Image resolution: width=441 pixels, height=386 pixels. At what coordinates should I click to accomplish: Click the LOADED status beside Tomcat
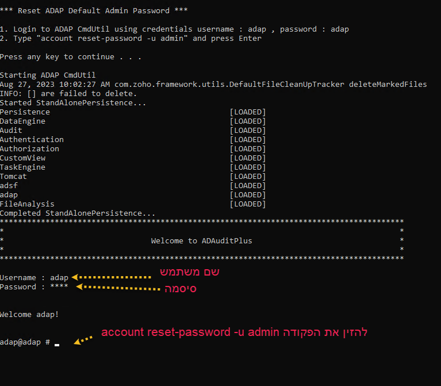[247, 177]
